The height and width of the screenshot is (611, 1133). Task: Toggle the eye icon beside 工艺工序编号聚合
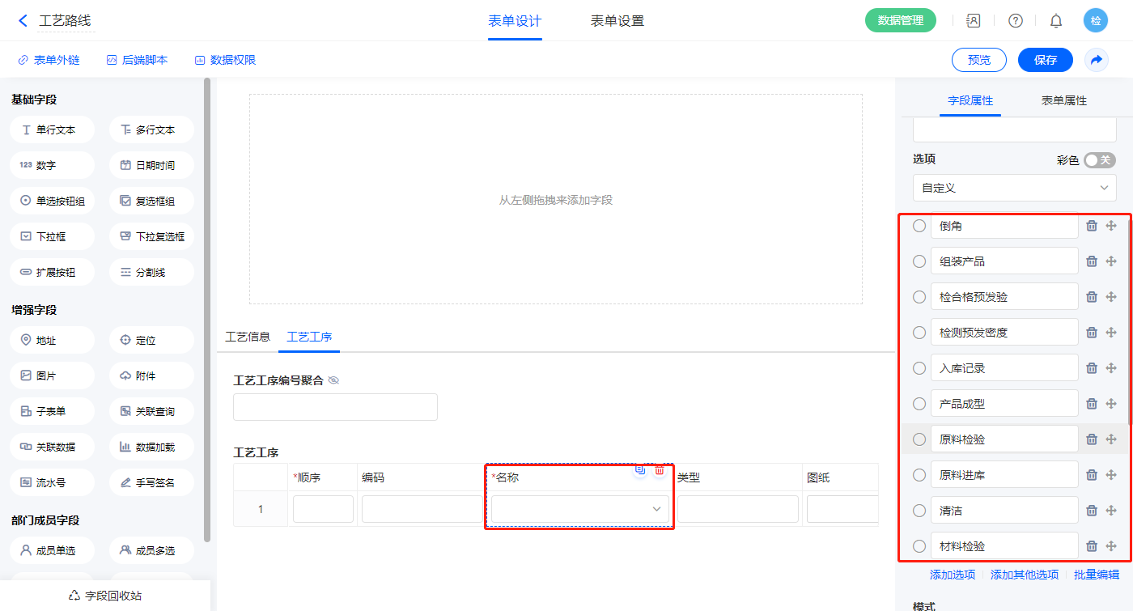coord(333,380)
